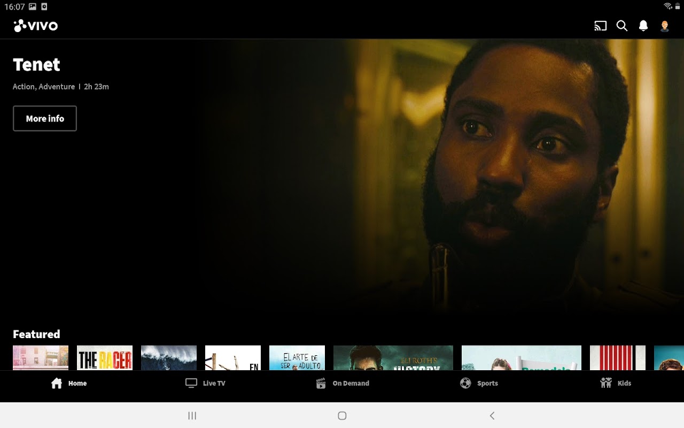Viewport: 684px width, 428px height.
Task: Open the user profile avatar
Action: pyautogui.click(x=665, y=26)
